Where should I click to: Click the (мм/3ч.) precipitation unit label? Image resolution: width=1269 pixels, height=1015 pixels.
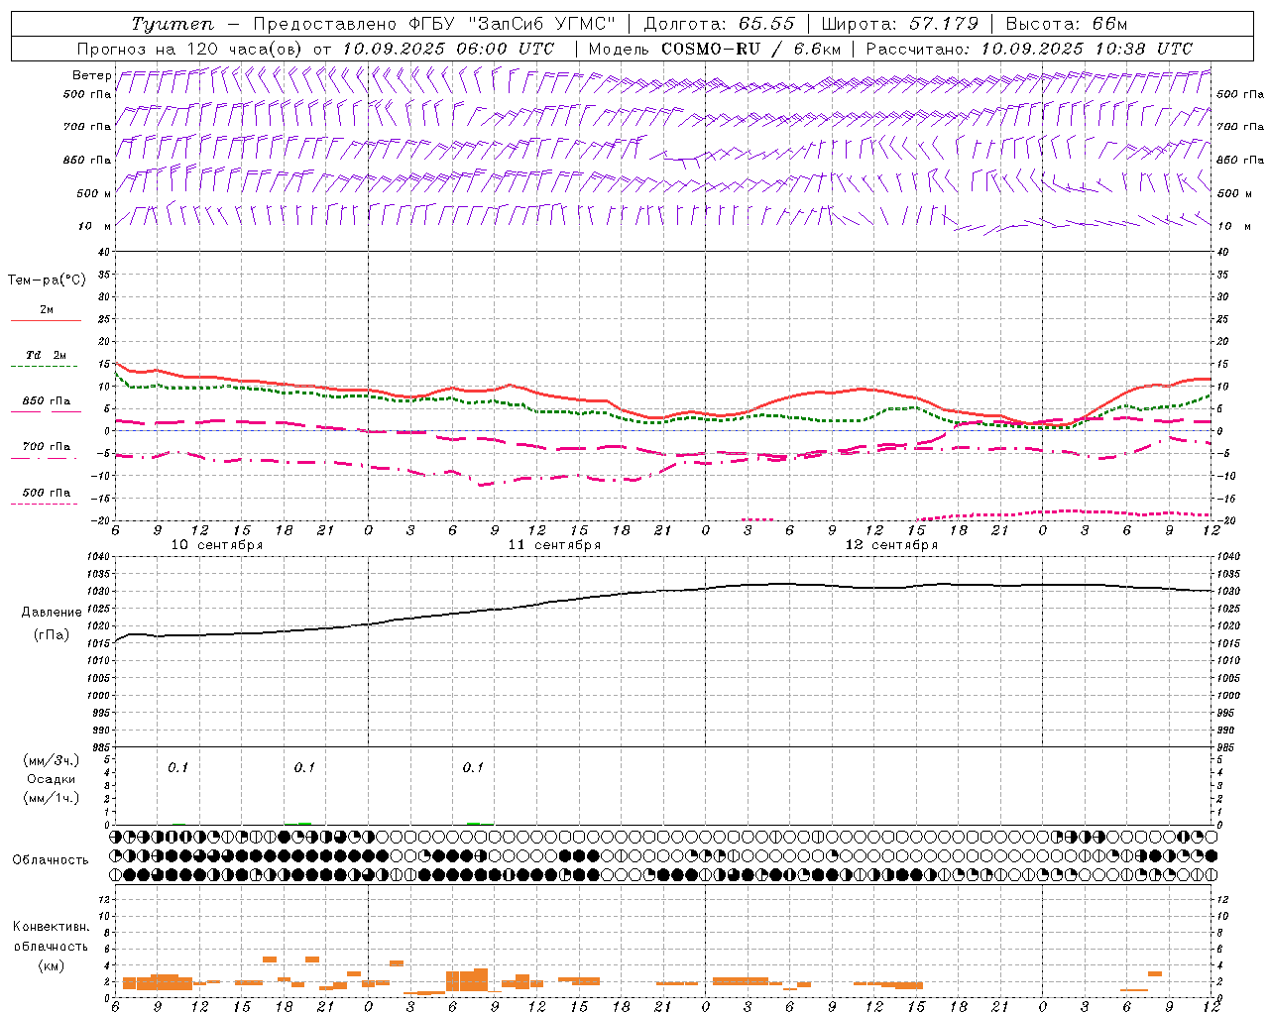(51, 760)
